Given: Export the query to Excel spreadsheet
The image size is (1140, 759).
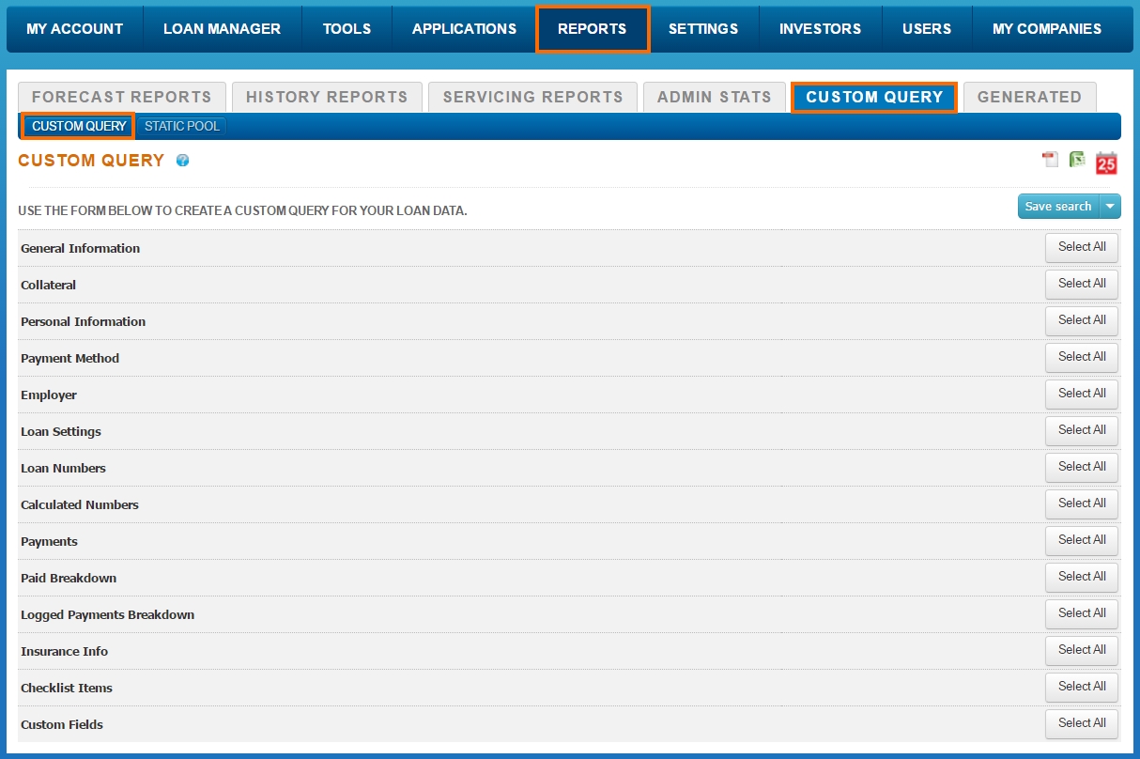Looking at the screenshot, I should click(1077, 160).
